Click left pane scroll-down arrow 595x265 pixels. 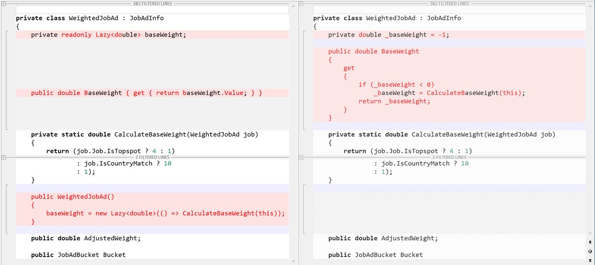point(293,261)
